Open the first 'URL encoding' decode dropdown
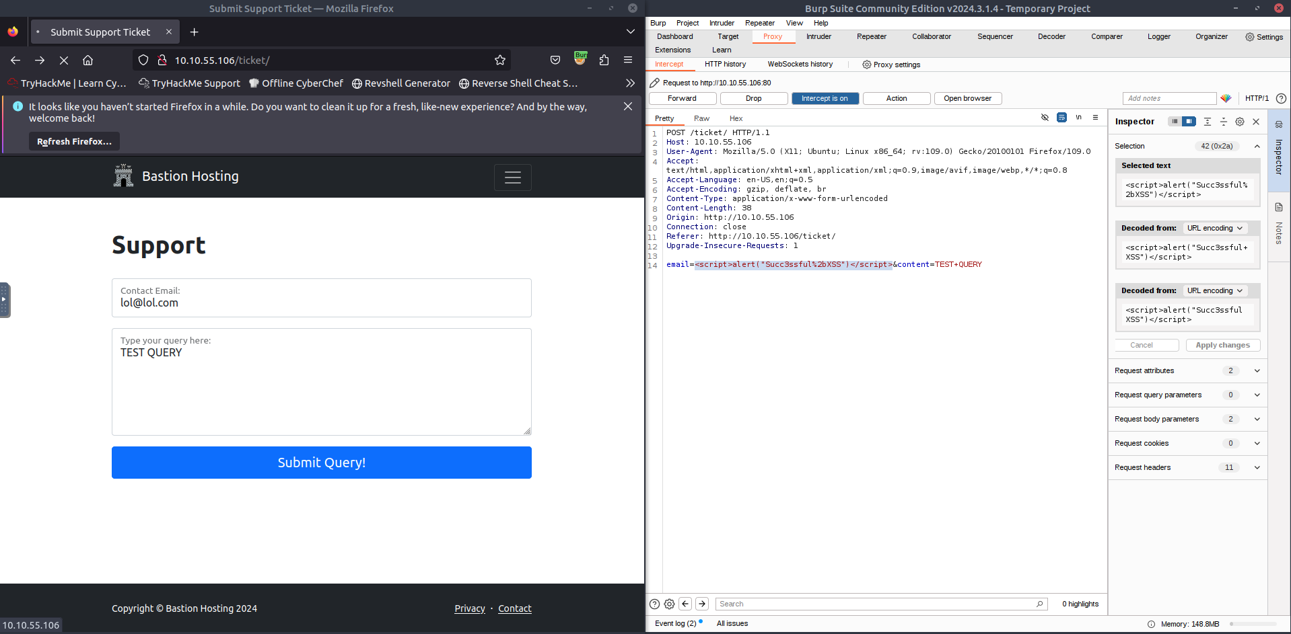The width and height of the screenshot is (1291, 634). click(x=1214, y=229)
